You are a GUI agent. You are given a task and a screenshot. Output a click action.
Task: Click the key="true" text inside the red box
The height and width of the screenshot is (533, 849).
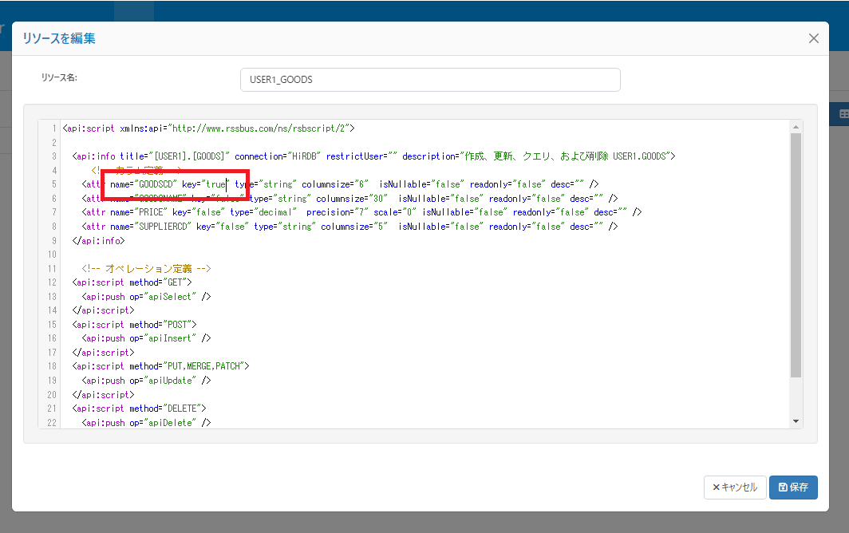point(202,184)
